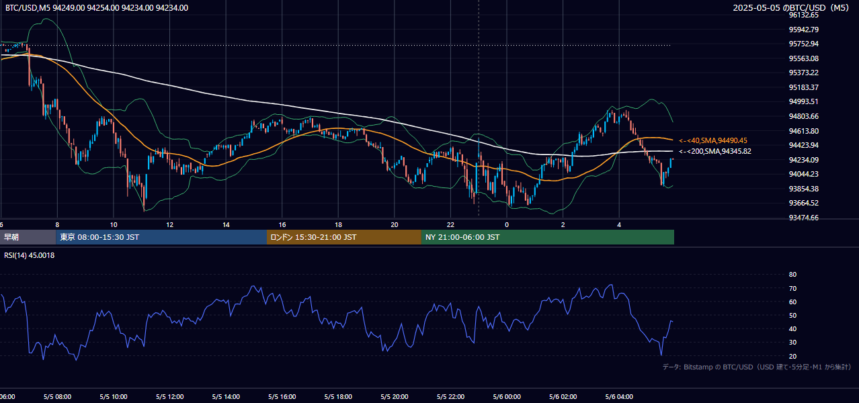Select the 早朝 session band
This screenshot has width=859, height=403.
tap(28, 237)
